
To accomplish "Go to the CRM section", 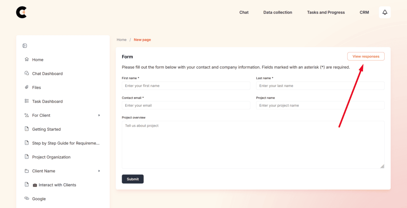I will click(364, 12).
